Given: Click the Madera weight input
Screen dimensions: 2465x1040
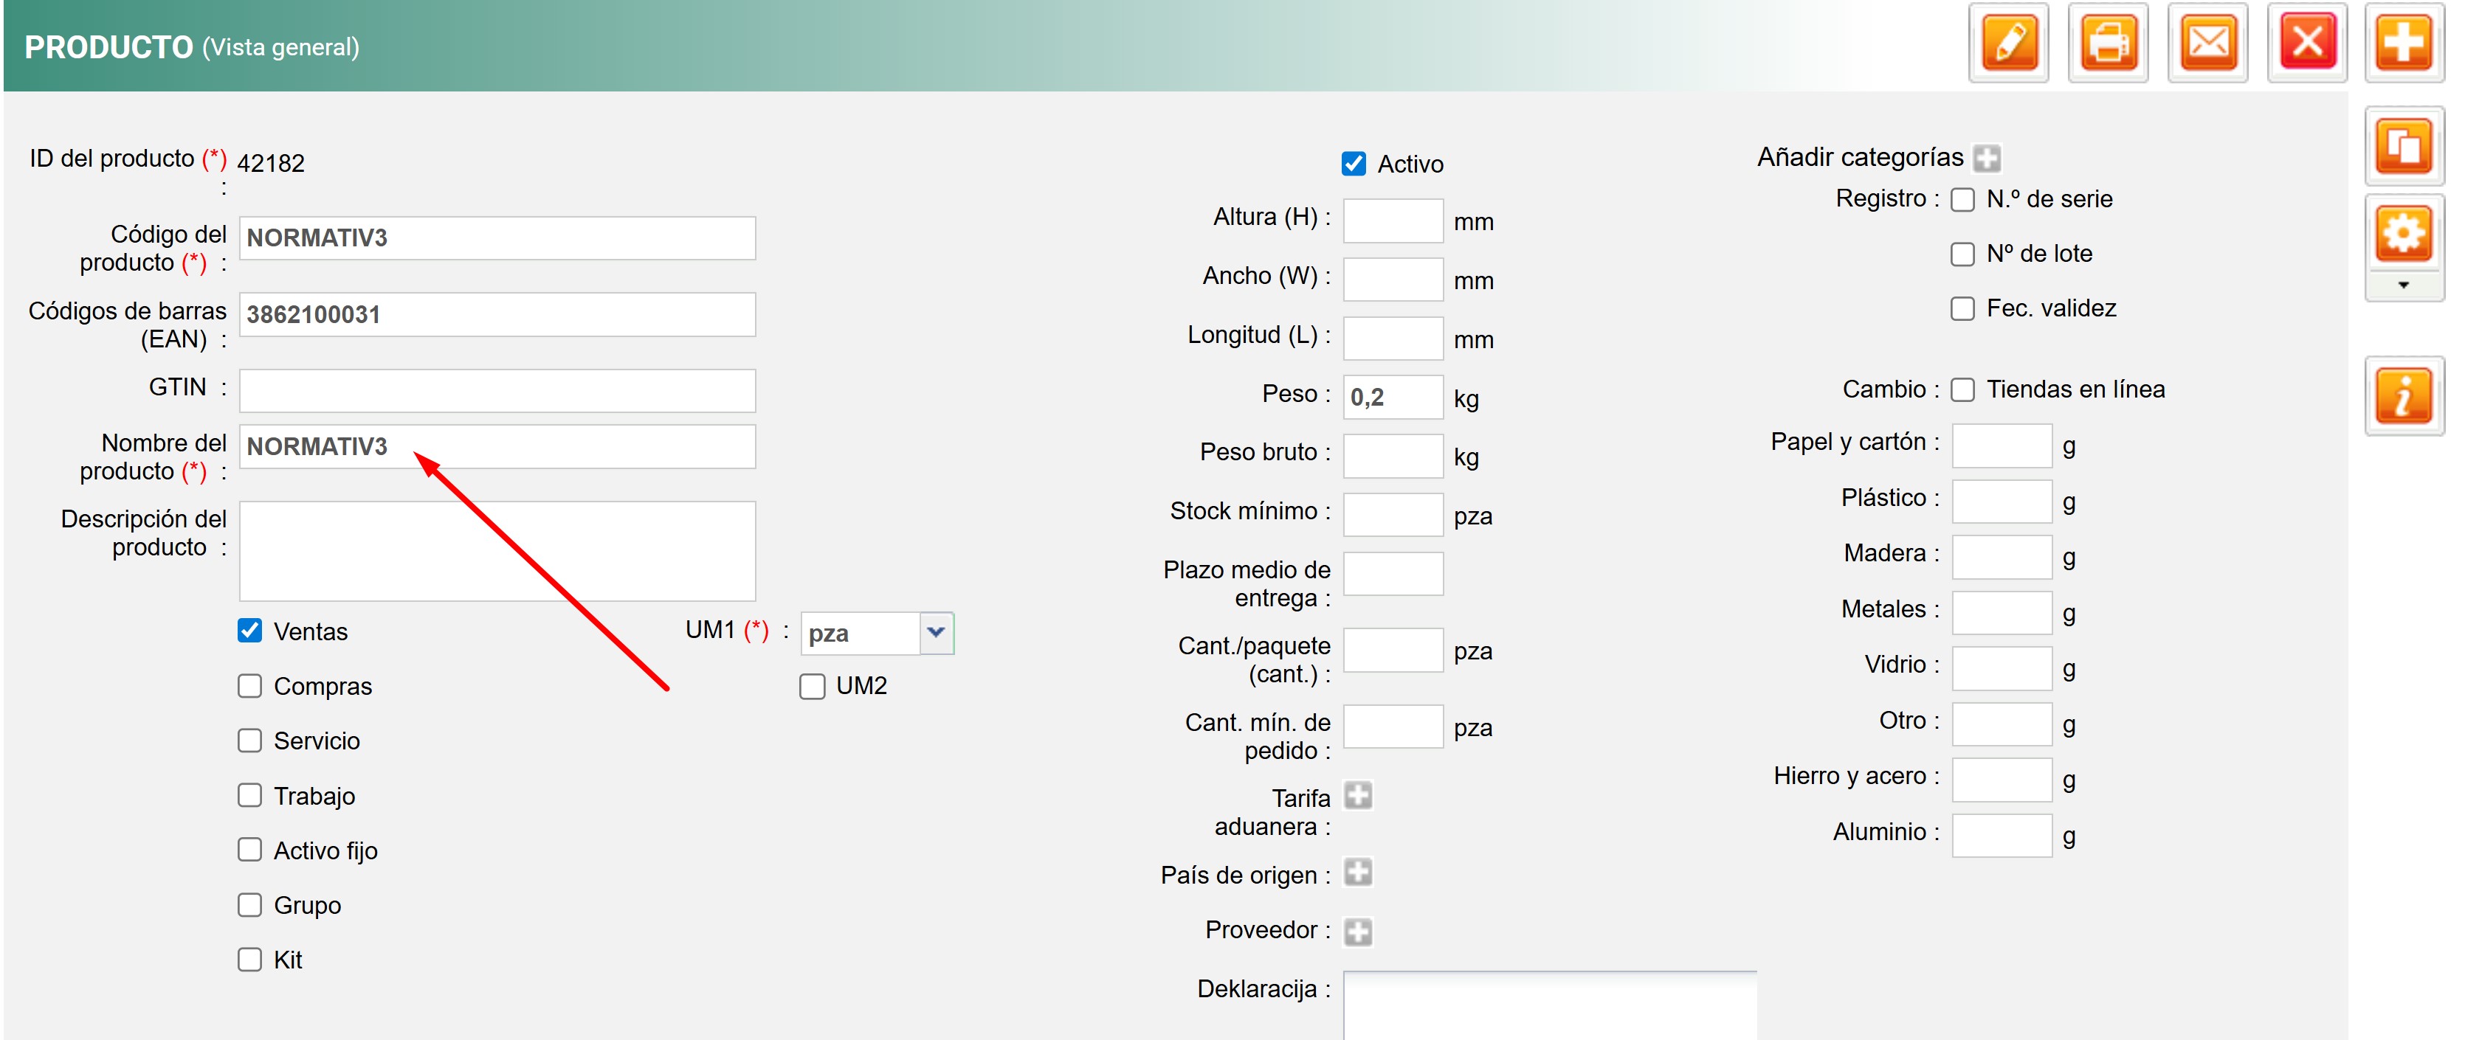Looking at the screenshot, I should (x=2002, y=557).
